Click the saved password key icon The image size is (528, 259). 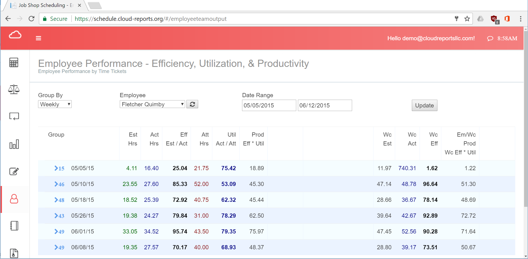[x=457, y=19]
